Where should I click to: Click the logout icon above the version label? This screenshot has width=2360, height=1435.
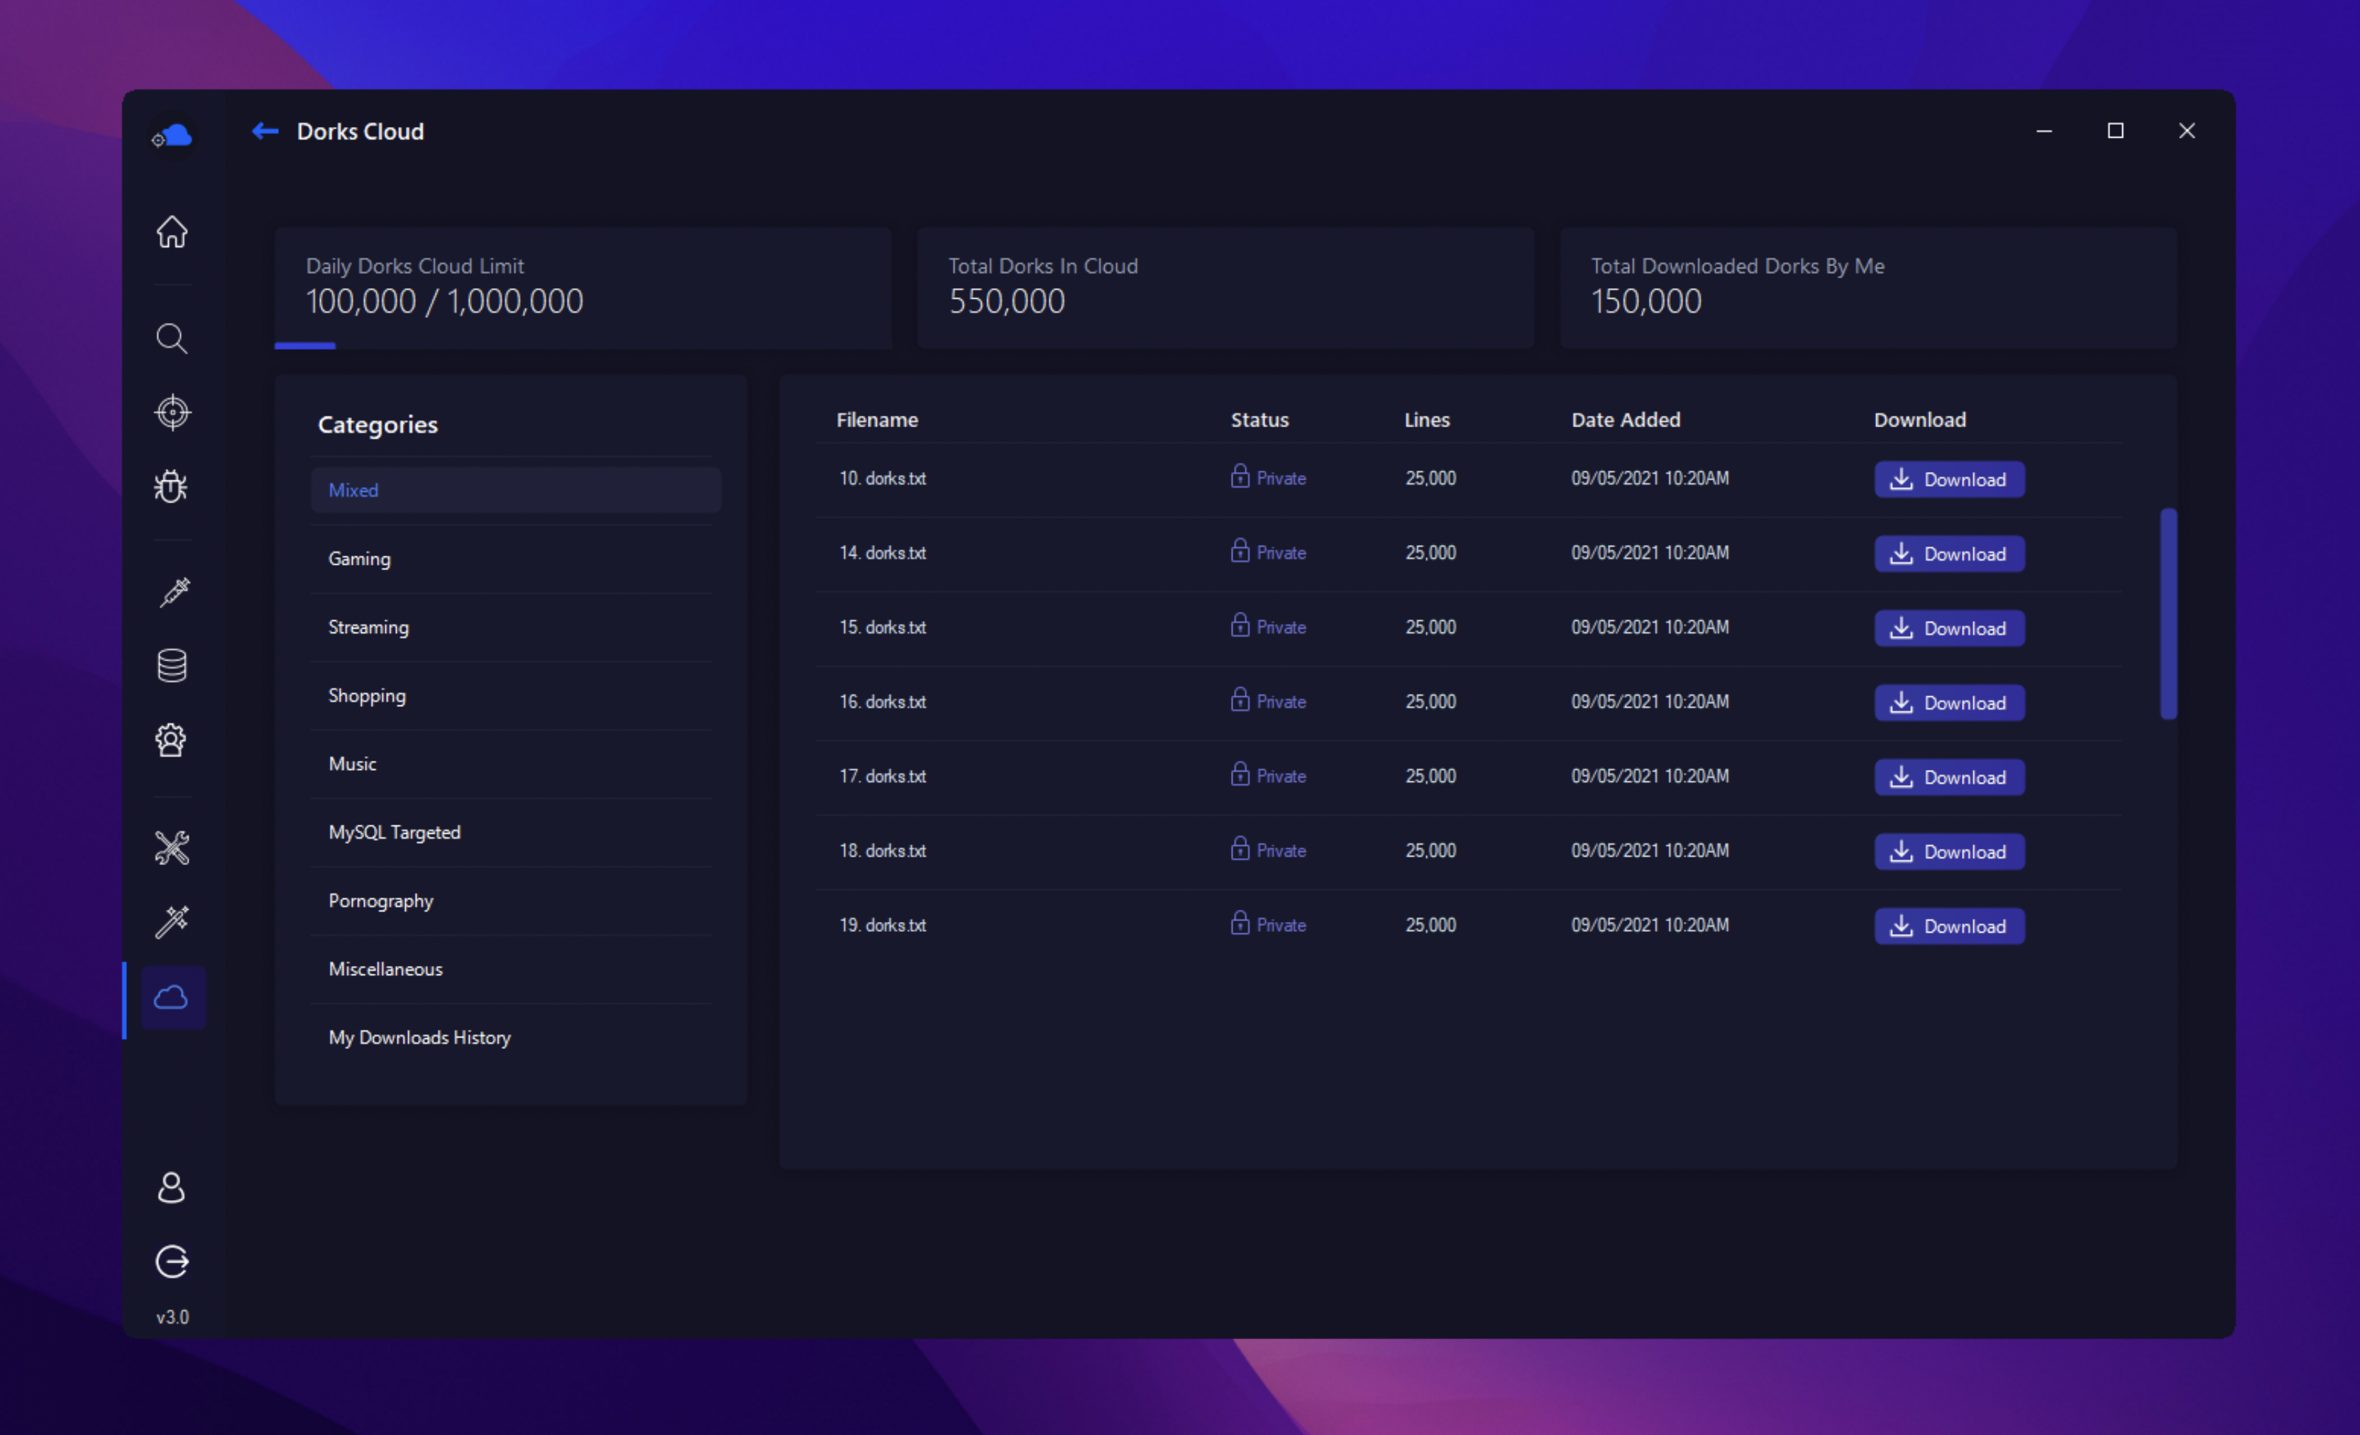click(172, 1262)
